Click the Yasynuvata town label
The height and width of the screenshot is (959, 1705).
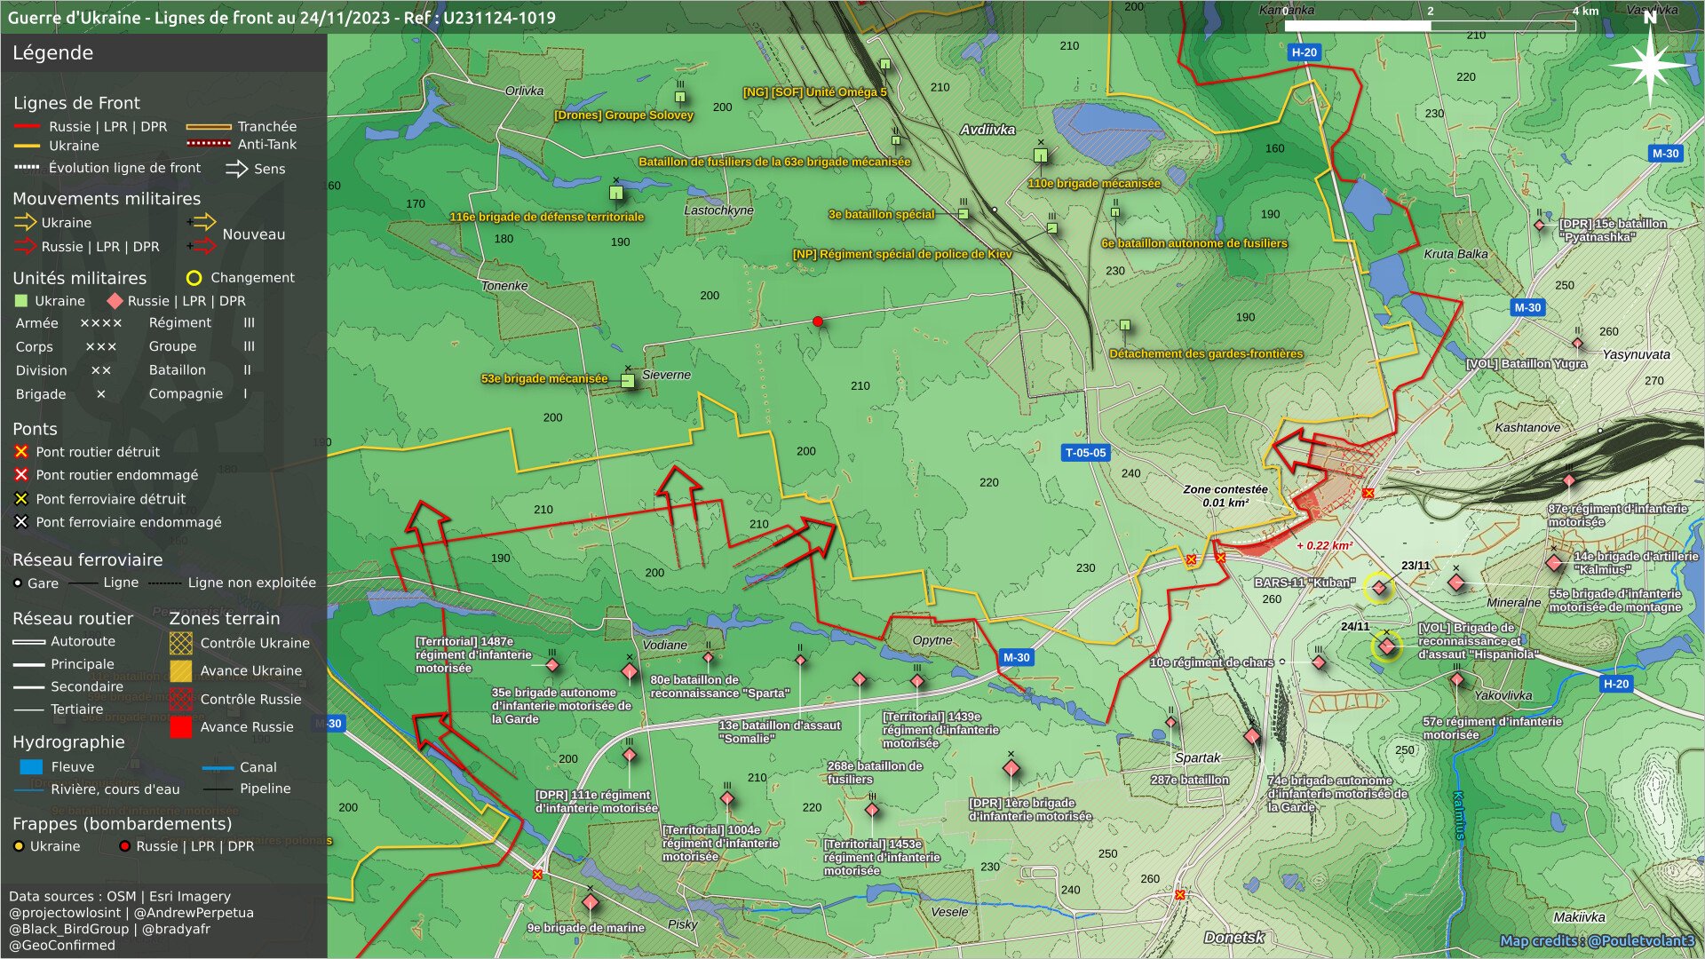pos(1636,354)
